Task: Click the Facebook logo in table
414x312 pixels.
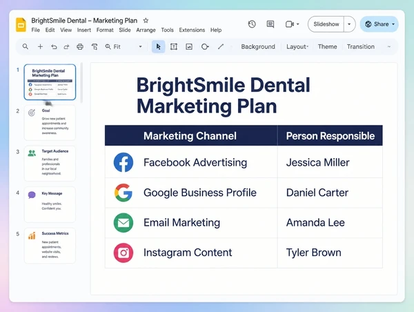Action: point(124,162)
